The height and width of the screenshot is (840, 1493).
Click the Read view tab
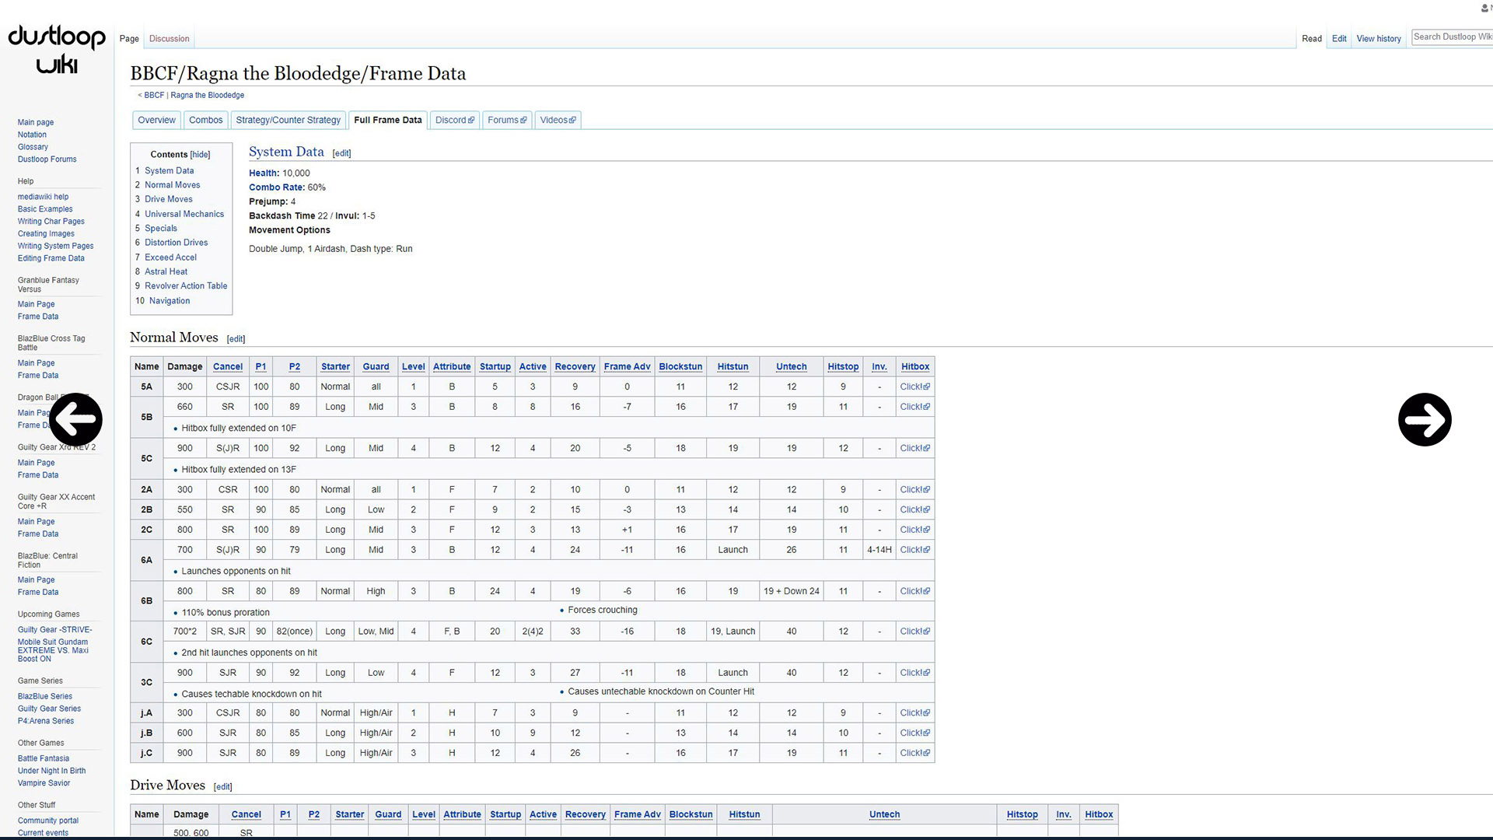1312,39
